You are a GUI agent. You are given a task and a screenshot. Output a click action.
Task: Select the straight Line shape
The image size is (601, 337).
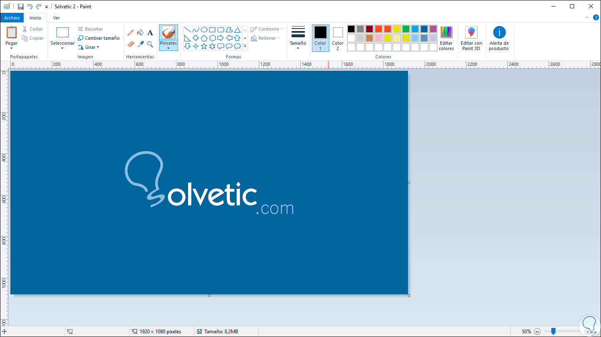[x=187, y=30]
